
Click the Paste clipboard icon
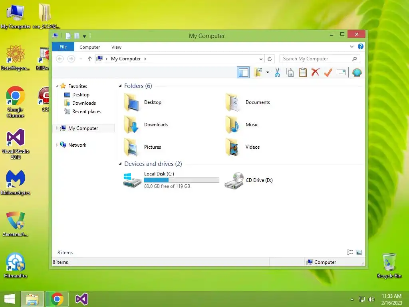303,72
